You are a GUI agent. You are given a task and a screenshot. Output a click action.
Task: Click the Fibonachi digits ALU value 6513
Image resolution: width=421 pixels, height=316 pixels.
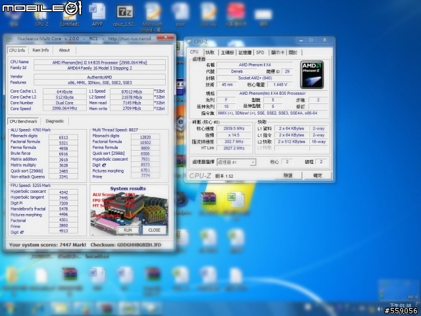coord(63,138)
